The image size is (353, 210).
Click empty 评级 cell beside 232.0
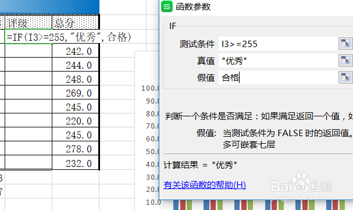(28, 162)
